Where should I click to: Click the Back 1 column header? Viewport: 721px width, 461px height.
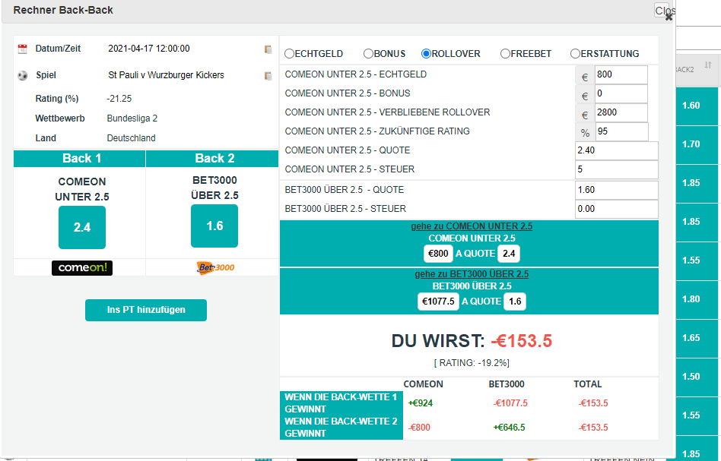click(80, 159)
